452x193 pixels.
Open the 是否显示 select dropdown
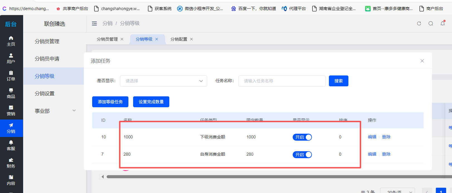163,81
